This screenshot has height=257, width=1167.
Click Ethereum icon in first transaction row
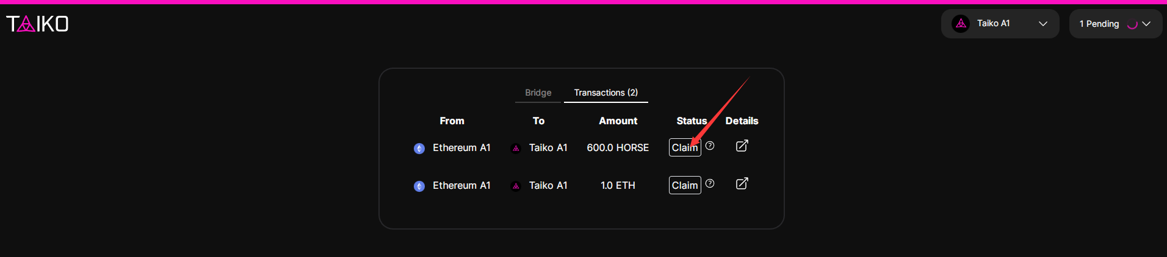tap(419, 149)
